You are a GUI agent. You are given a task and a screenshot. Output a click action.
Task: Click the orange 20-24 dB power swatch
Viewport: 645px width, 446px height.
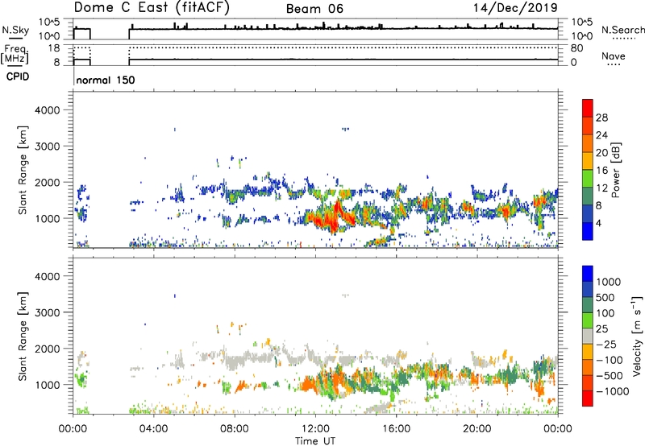tap(588, 143)
